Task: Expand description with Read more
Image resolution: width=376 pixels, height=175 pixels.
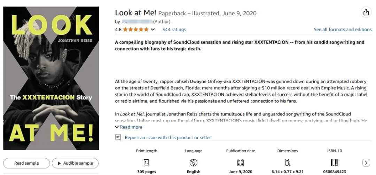Action: tap(129, 127)
